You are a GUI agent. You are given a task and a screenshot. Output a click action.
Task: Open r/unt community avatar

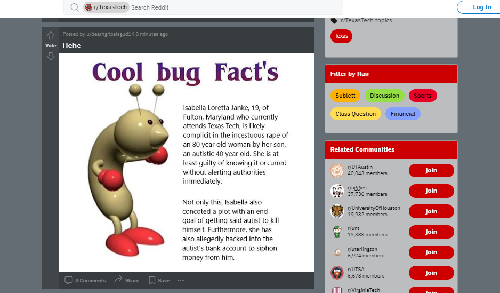pyautogui.click(x=337, y=232)
